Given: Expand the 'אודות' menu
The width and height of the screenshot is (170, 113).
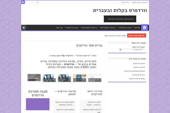Looking at the screenshot, I should 137,28.
